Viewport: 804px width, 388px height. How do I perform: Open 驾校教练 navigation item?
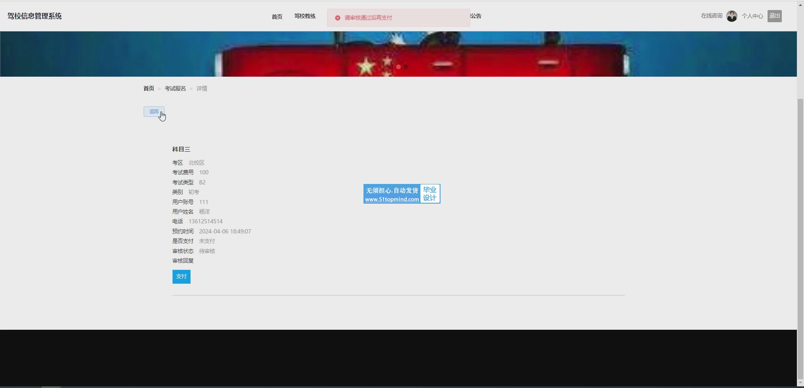coord(305,16)
